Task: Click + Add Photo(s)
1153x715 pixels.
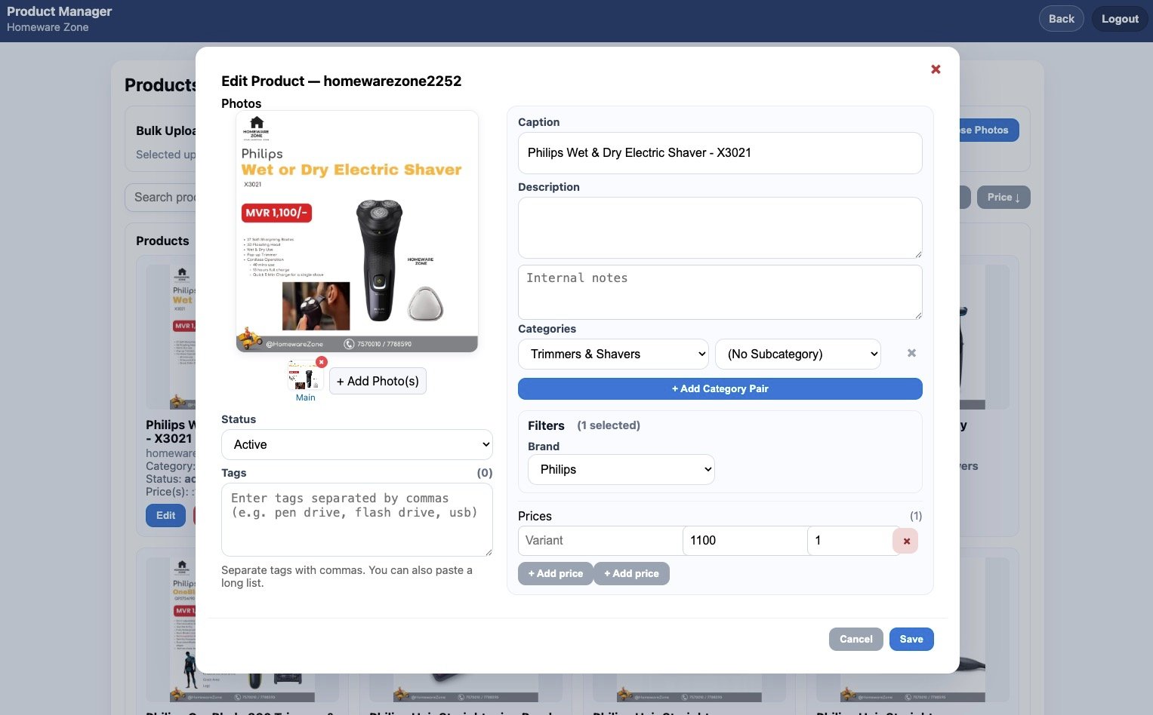Action: (378, 381)
